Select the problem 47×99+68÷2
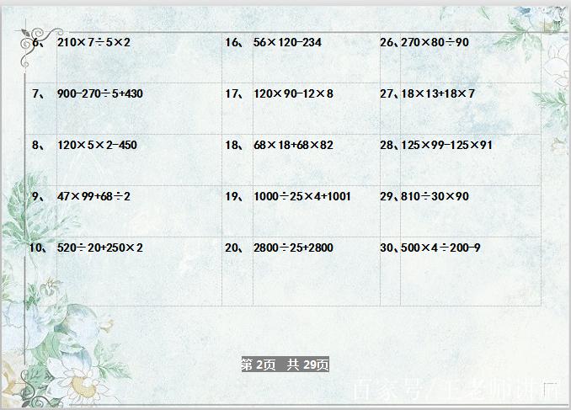The image size is (571, 410). (x=93, y=196)
